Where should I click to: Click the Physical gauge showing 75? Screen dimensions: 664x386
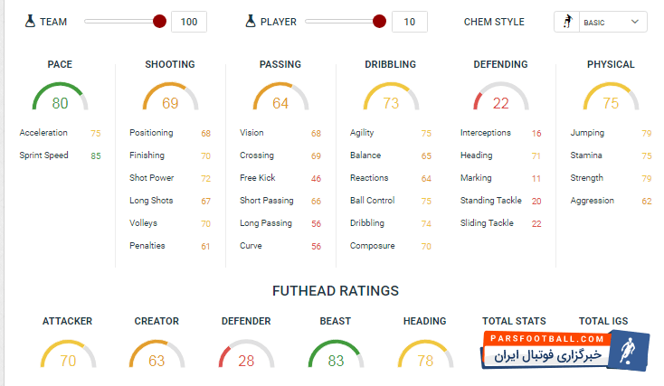coord(611,99)
